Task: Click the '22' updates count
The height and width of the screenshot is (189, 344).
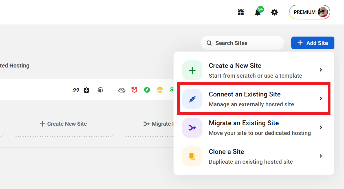Action: (x=76, y=90)
